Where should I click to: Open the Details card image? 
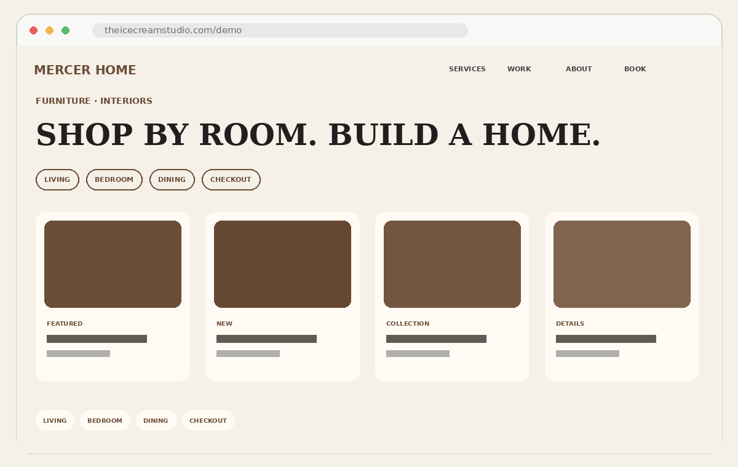(x=622, y=264)
